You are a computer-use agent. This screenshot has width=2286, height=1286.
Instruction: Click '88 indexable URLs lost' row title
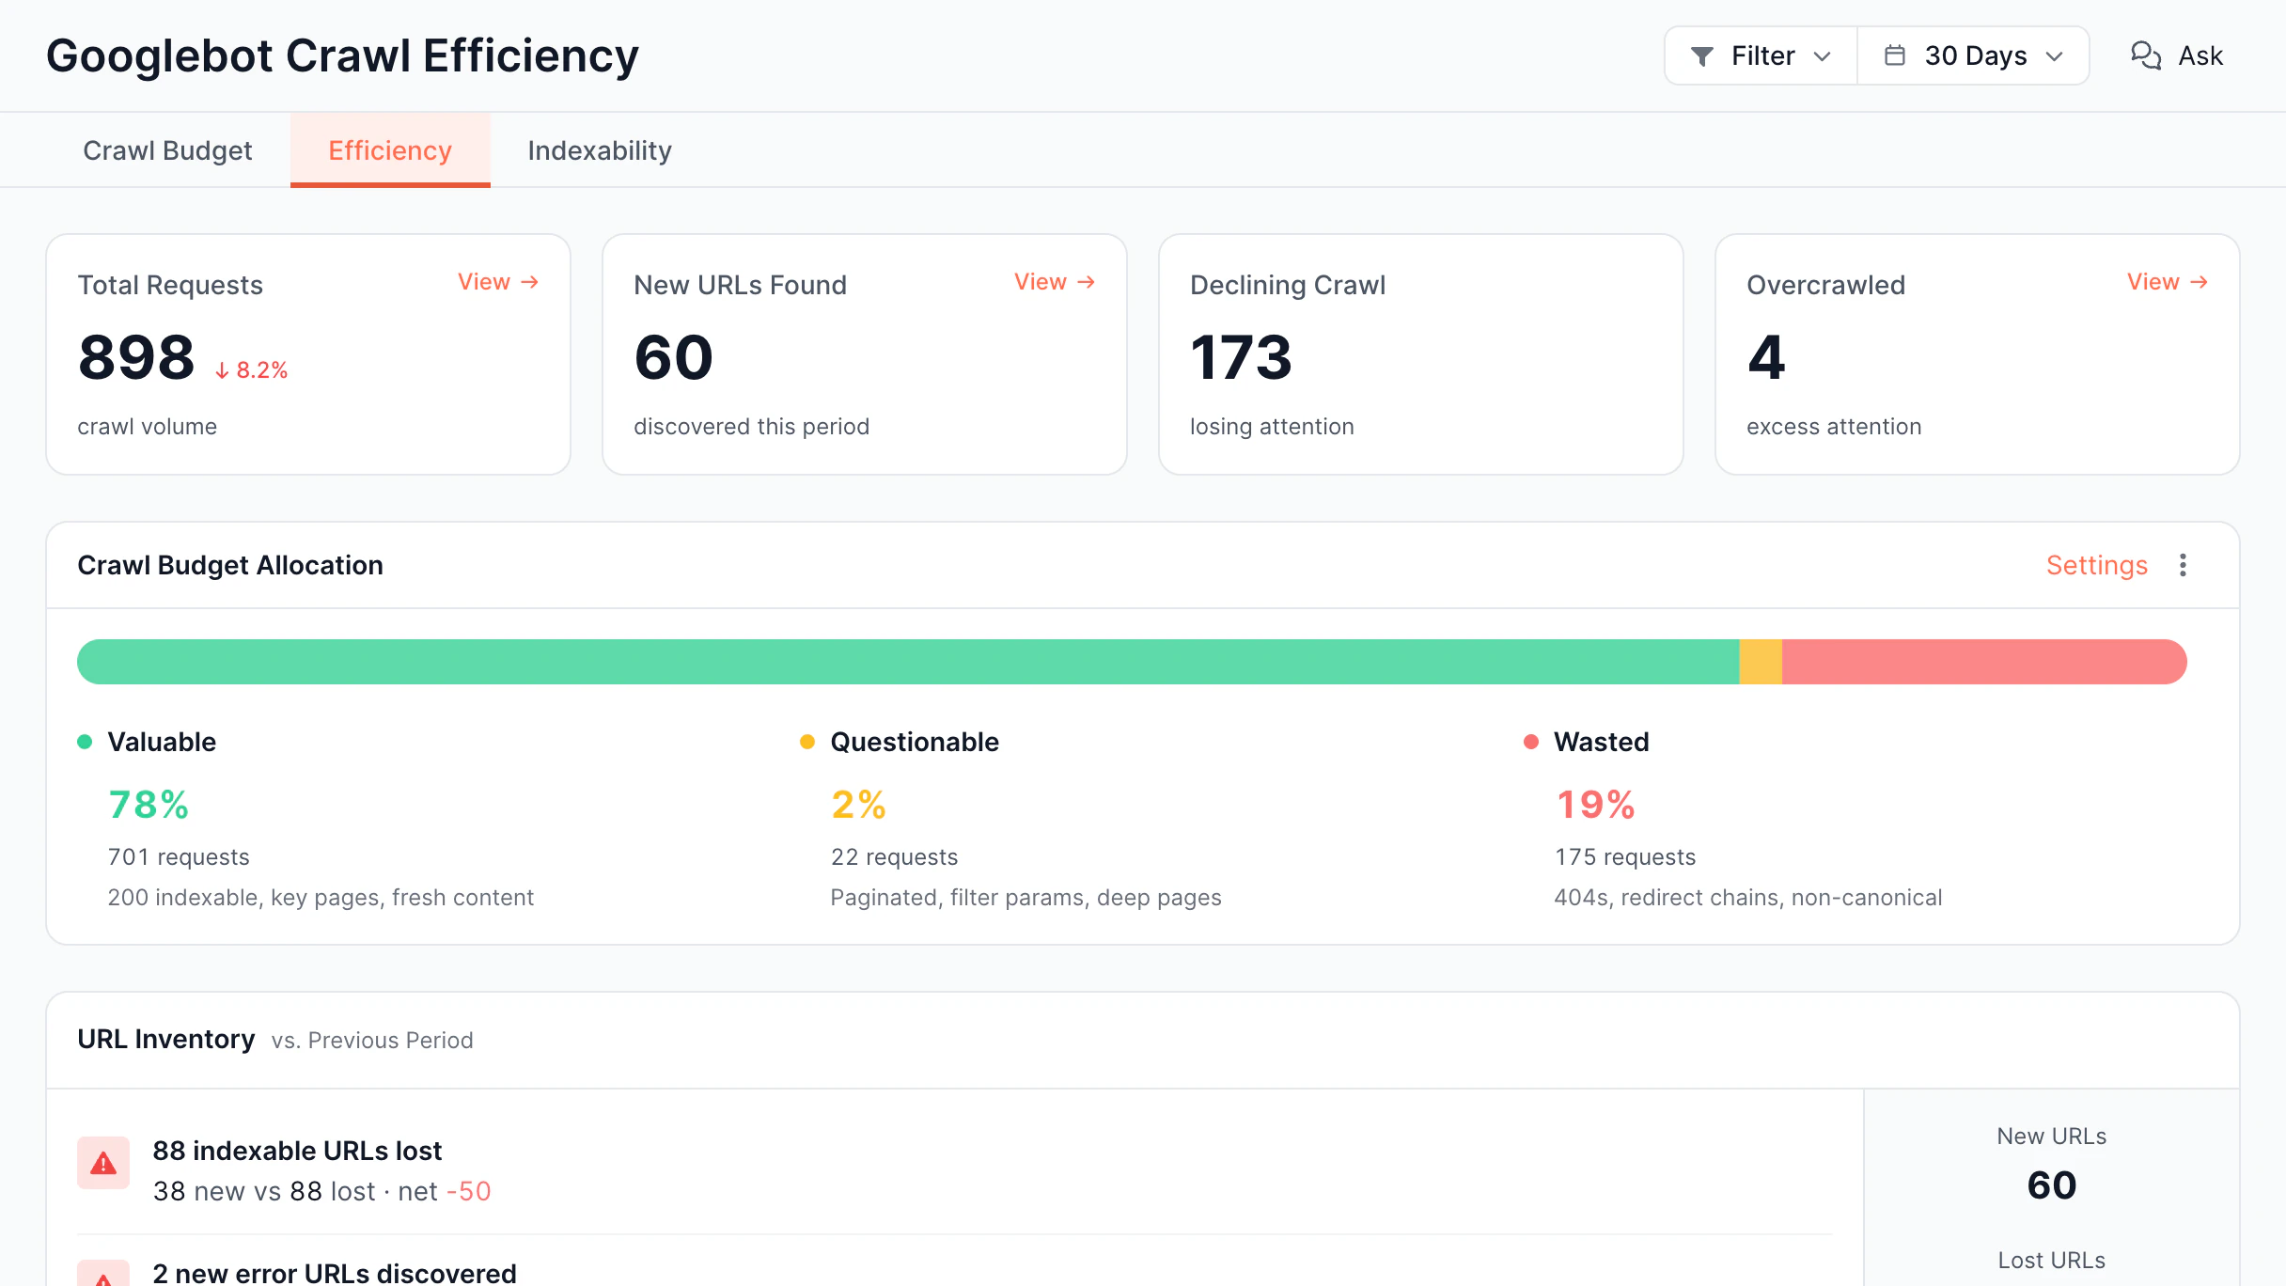pyautogui.click(x=297, y=1151)
